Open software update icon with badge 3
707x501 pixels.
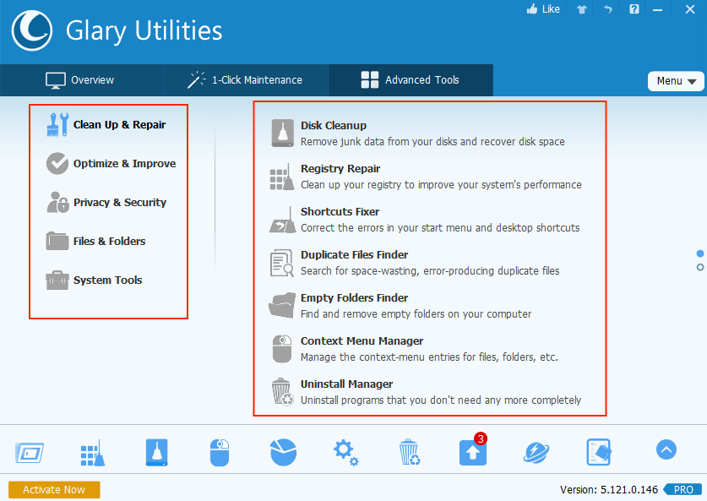tap(473, 450)
